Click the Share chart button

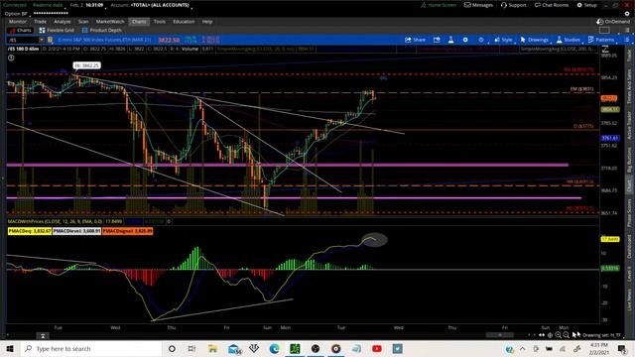coord(415,40)
